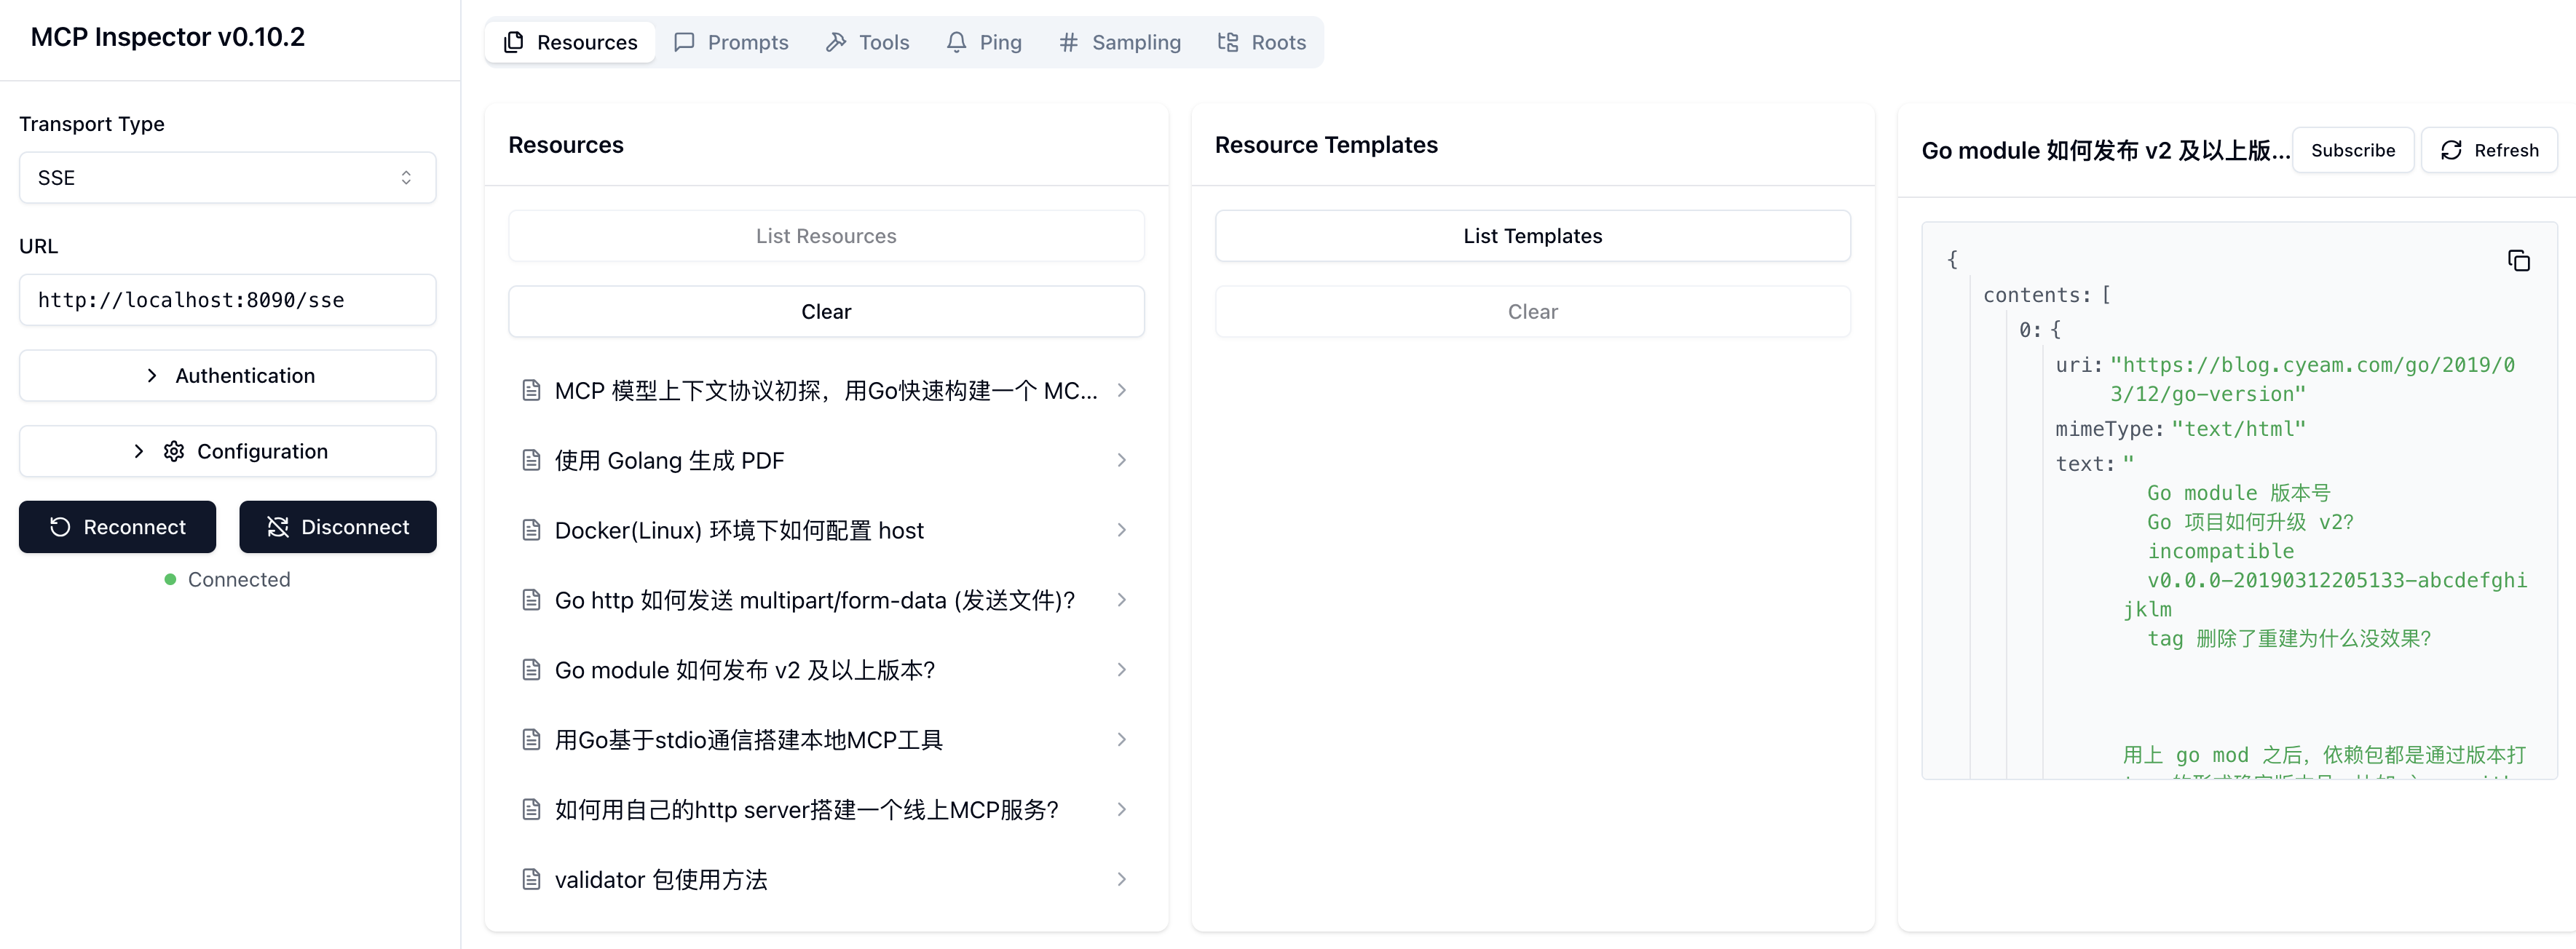
Task: Click the MCP Inspector v0.10.2 title
Action: pyautogui.click(x=167, y=37)
